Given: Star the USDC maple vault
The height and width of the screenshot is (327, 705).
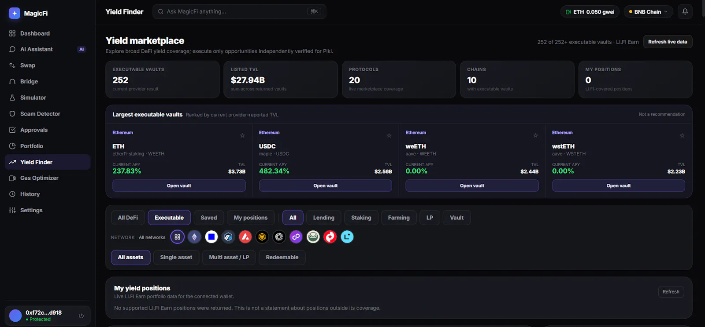Looking at the screenshot, I should [x=389, y=135].
